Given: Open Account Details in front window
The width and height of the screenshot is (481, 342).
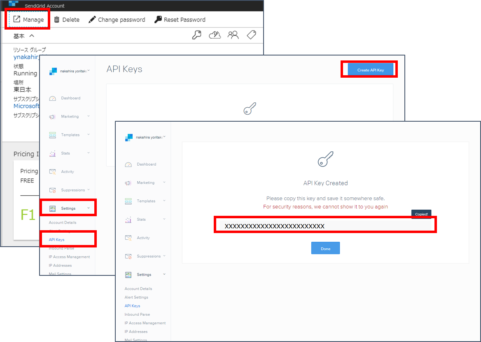Looking at the screenshot, I should [x=138, y=289].
